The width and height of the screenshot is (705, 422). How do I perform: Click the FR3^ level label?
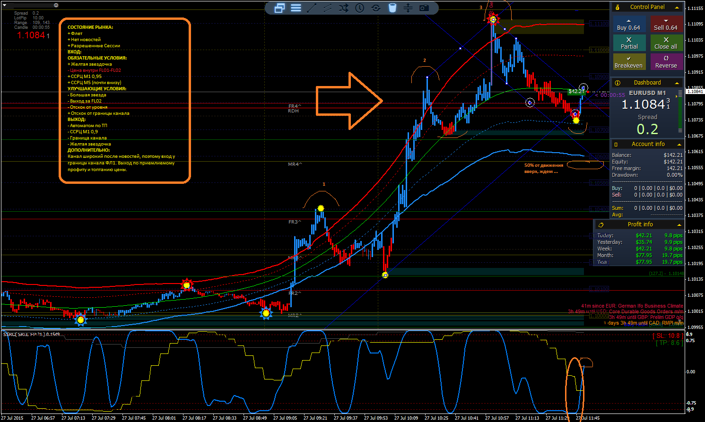tap(295, 222)
